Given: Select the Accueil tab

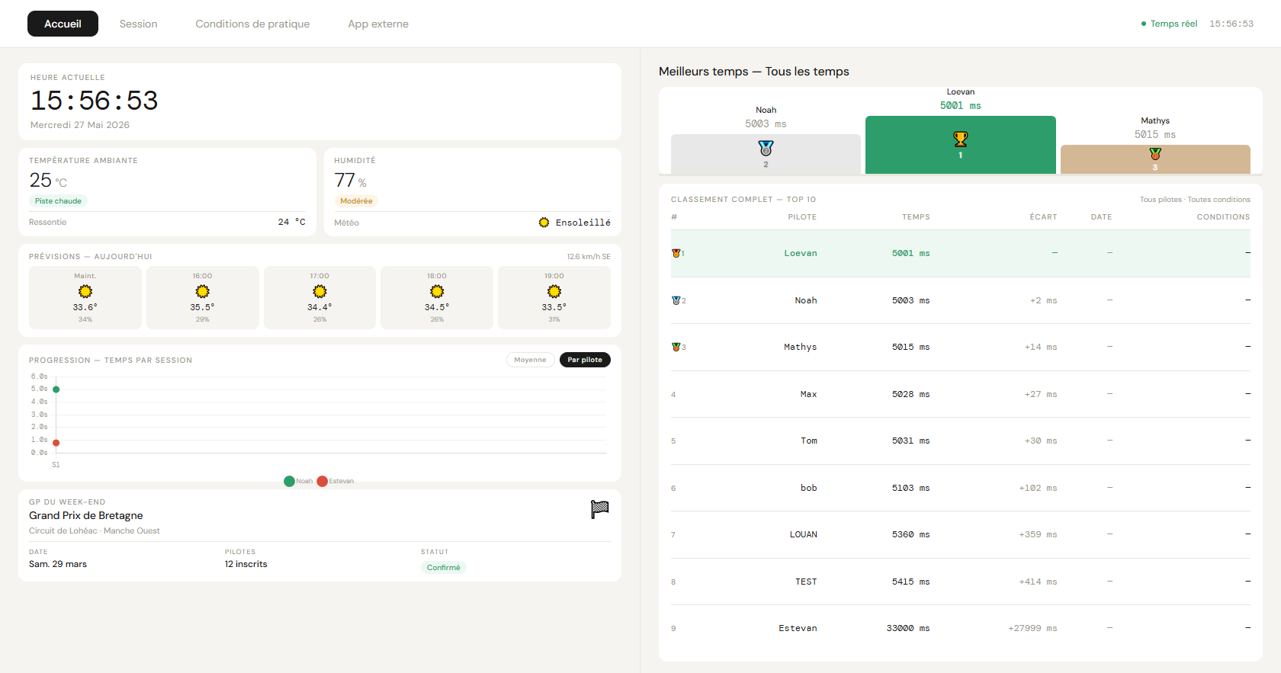Looking at the screenshot, I should point(63,24).
